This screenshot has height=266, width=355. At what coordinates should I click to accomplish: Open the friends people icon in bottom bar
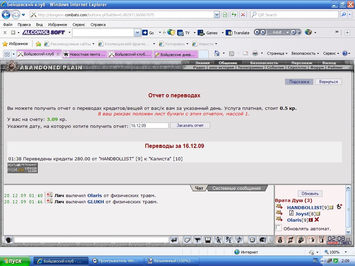(x=311, y=240)
